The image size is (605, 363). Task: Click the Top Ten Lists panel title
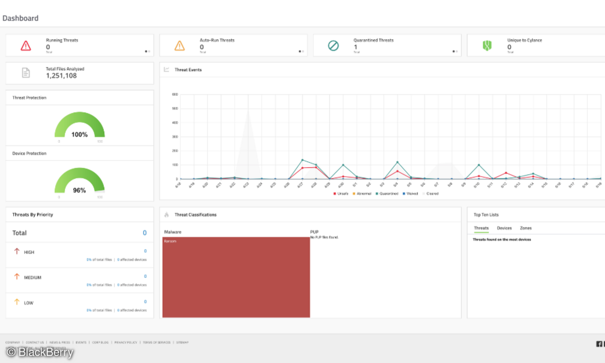[x=486, y=215]
